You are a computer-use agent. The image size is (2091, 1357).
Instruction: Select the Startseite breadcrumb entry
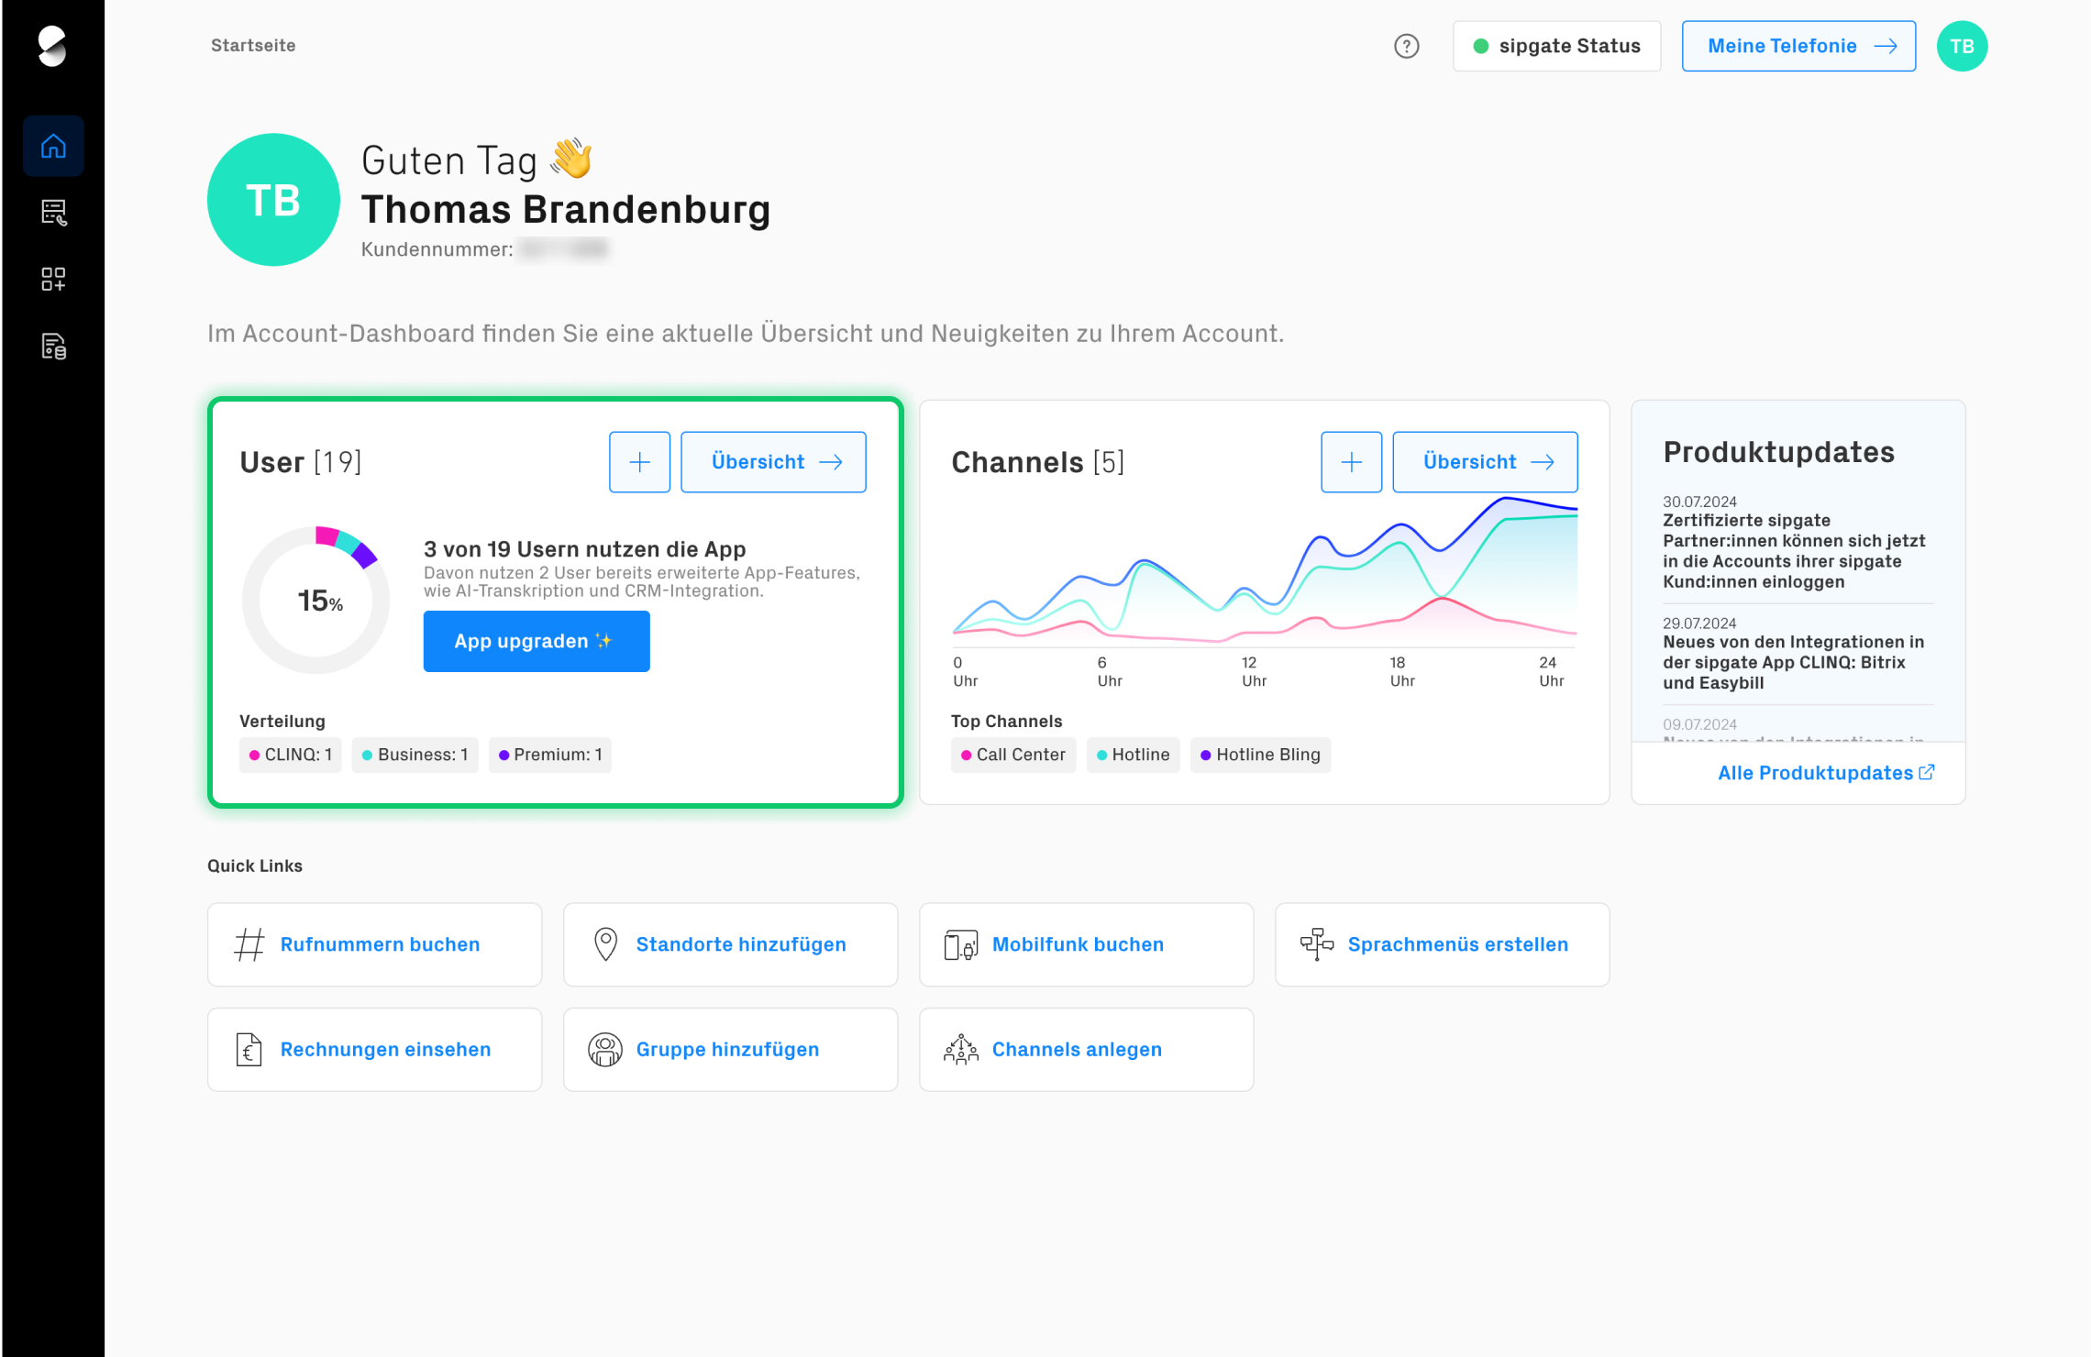[252, 45]
